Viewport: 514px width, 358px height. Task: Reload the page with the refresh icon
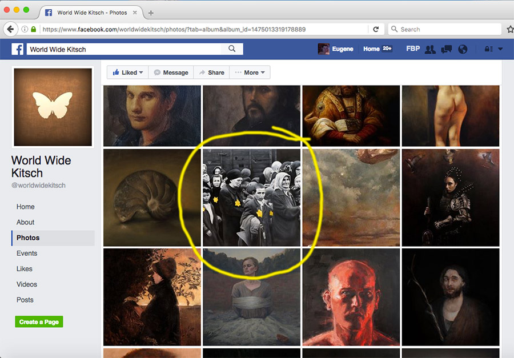(x=376, y=29)
